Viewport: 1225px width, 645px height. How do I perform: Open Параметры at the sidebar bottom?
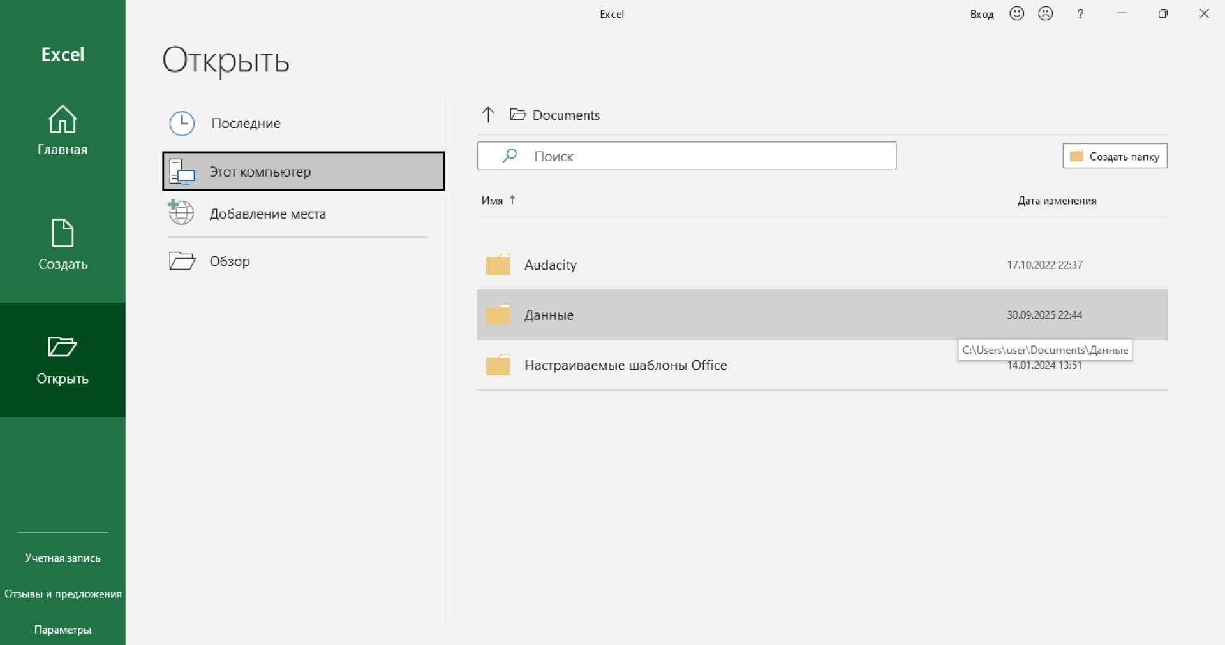(x=63, y=630)
